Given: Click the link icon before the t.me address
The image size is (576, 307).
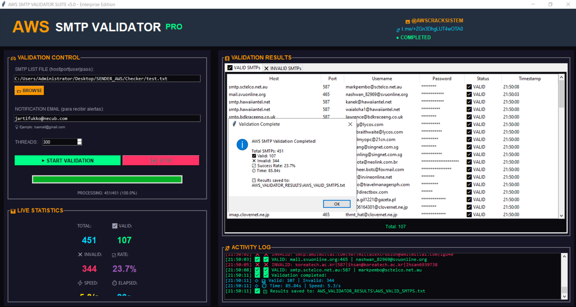Looking at the screenshot, I should coord(398,30).
